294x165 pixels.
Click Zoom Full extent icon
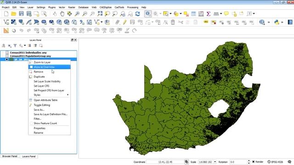click(100, 14)
